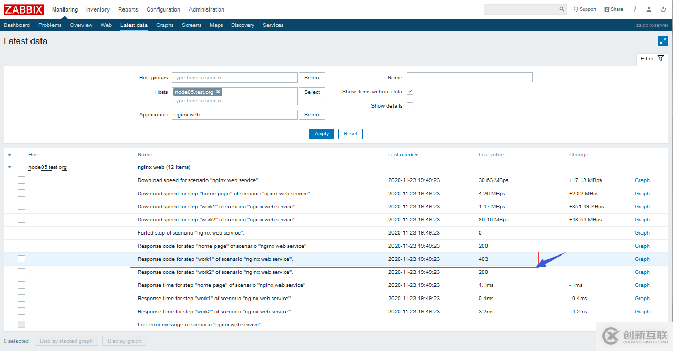
Task: Sort by the Host column header
Action: tap(34, 155)
